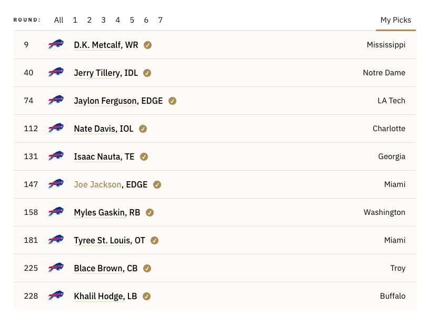
Task: Click the Bills logo on pick 74 row
Action: pyautogui.click(x=56, y=100)
